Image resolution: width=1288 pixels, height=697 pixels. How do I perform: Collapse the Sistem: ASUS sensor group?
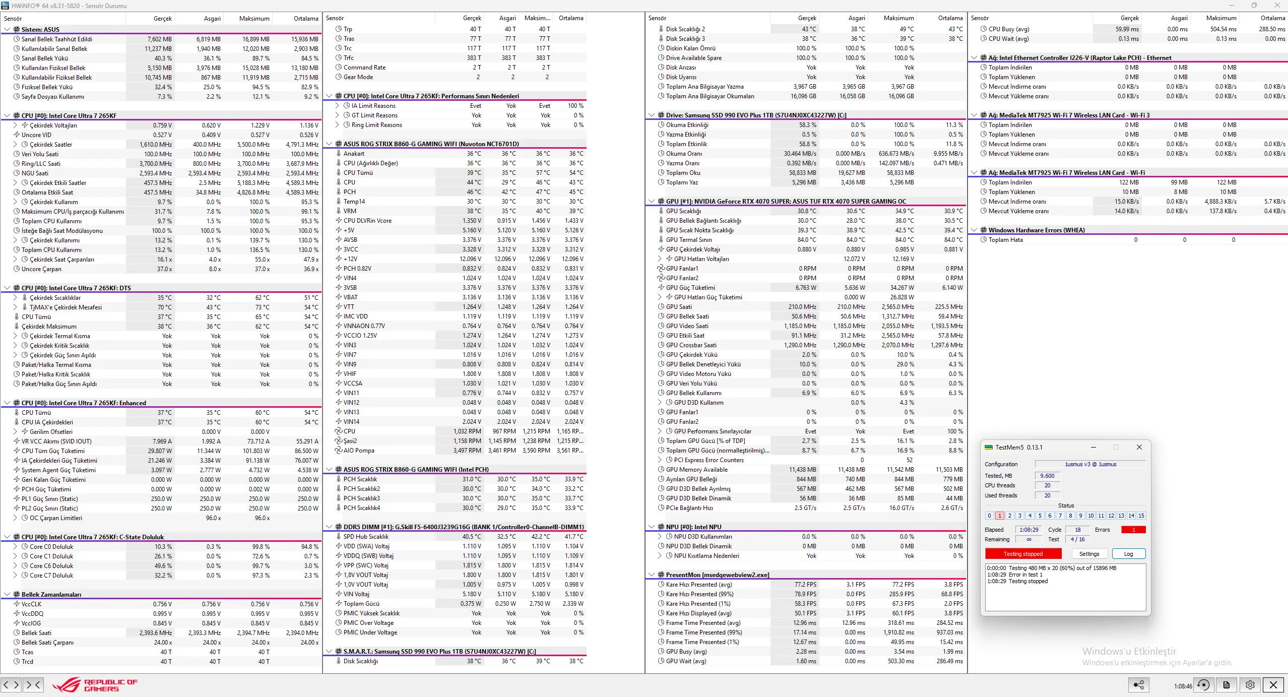(7, 29)
